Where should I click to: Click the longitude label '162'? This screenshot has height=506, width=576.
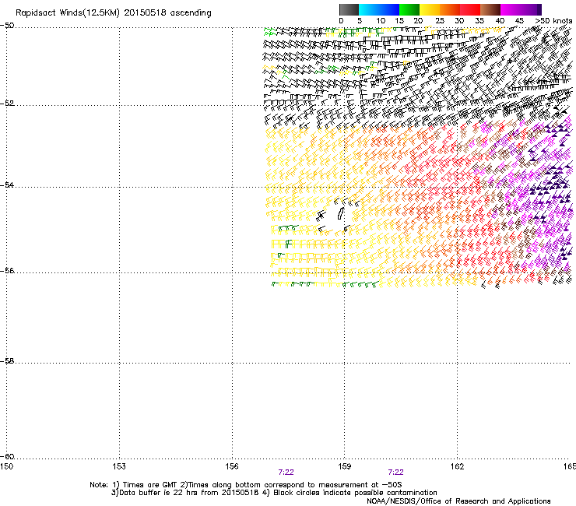[x=457, y=466]
